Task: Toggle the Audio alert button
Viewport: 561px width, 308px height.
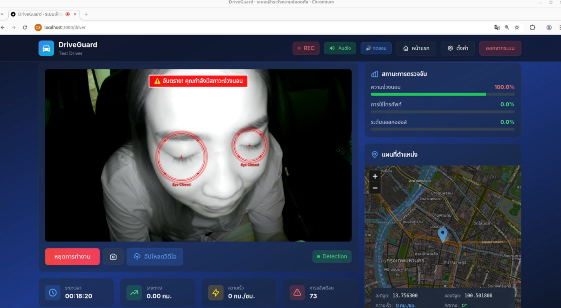Action: [340, 48]
